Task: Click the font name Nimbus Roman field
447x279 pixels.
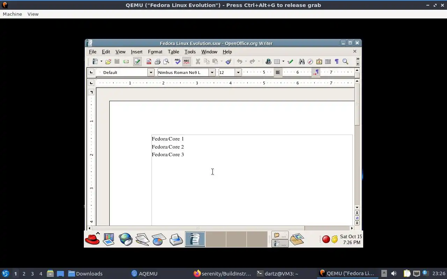Action: pos(183,73)
